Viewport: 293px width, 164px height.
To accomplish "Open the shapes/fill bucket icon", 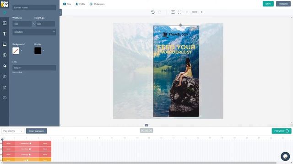I will pyautogui.click(x=5, y=66).
